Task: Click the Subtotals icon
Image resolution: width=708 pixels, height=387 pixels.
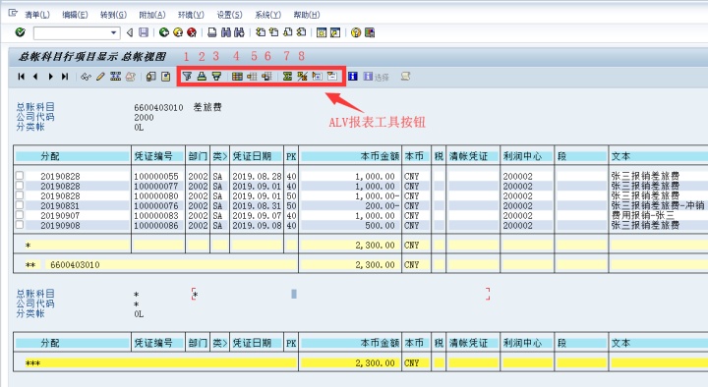Action: coord(302,77)
